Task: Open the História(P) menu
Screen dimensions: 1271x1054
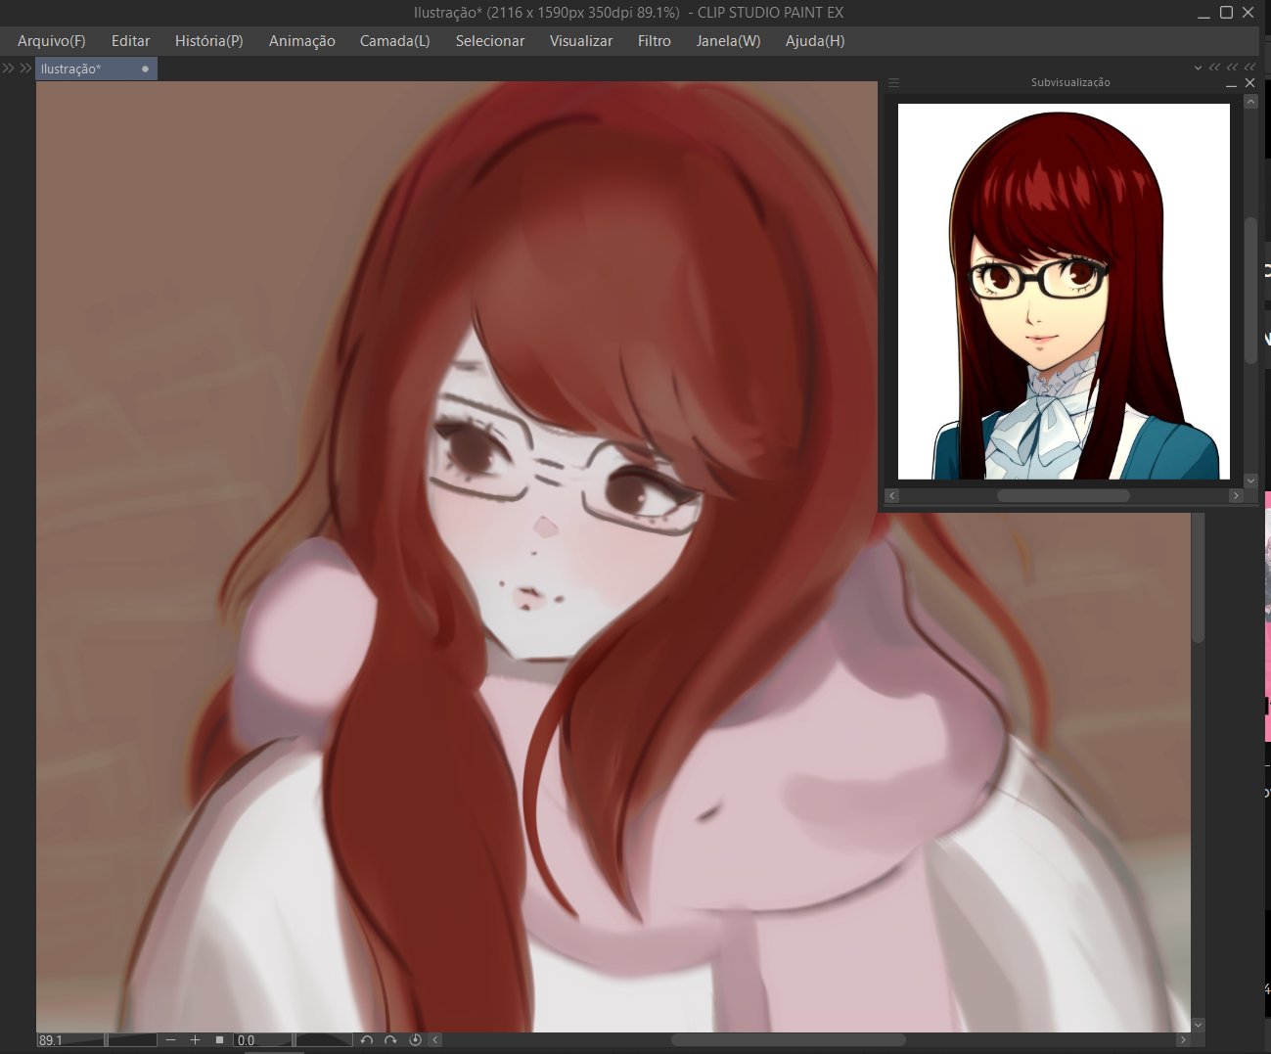Action: coord(208,40)
